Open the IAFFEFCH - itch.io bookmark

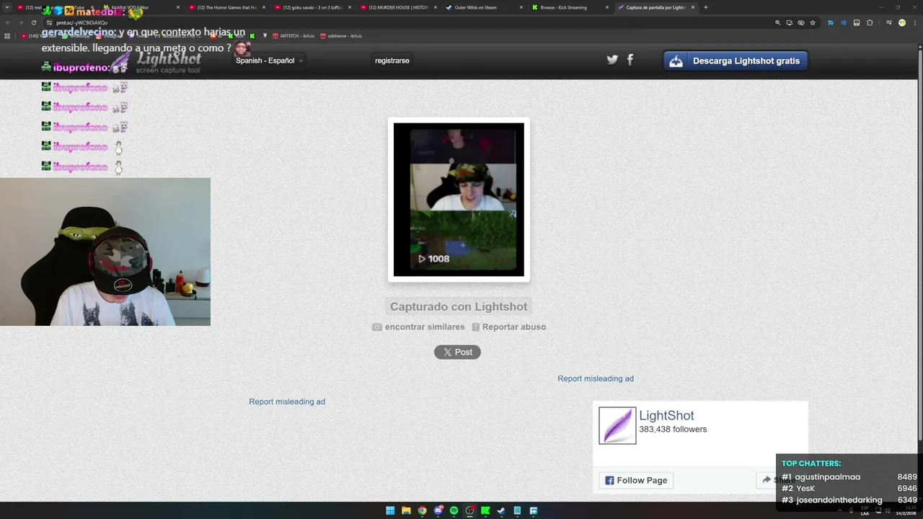coord(293,35)
